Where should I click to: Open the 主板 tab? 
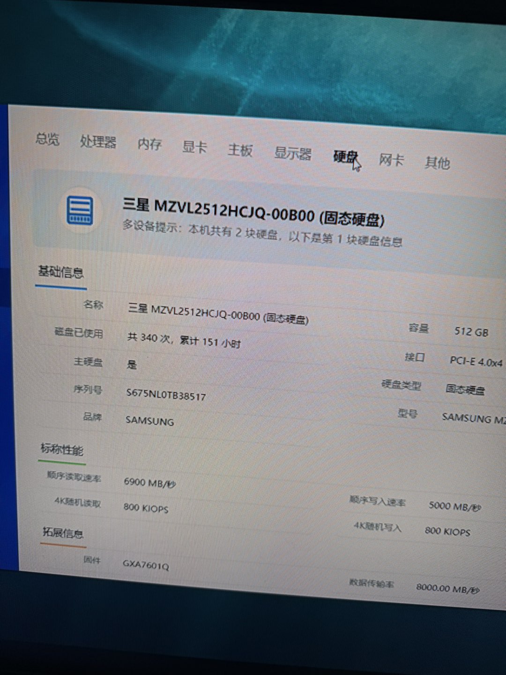coord(240,150)
